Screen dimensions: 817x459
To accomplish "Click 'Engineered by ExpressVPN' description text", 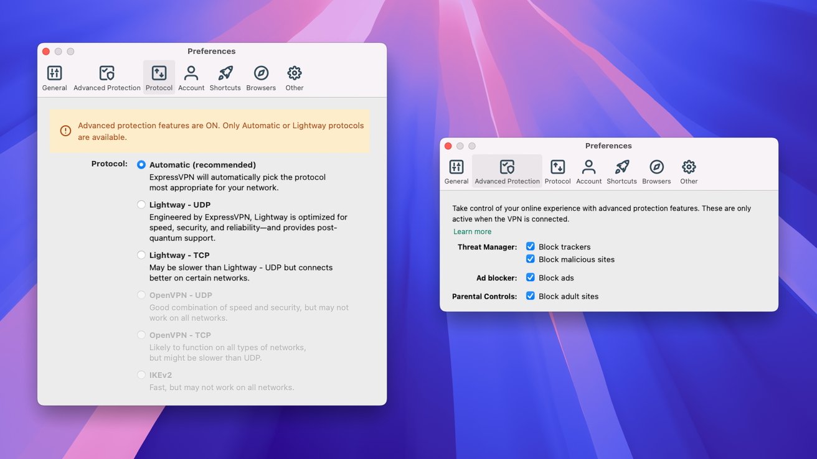I will 248,228.
